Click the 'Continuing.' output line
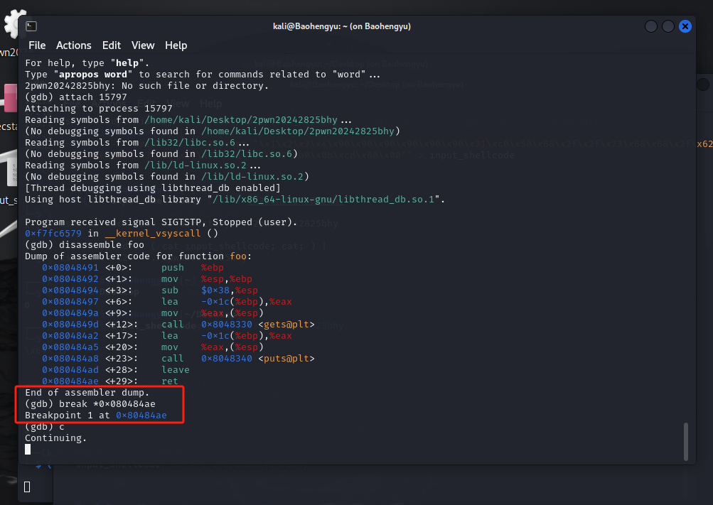Image resolution: width=713 pixels, height=505 pixels. coord(55,438)
